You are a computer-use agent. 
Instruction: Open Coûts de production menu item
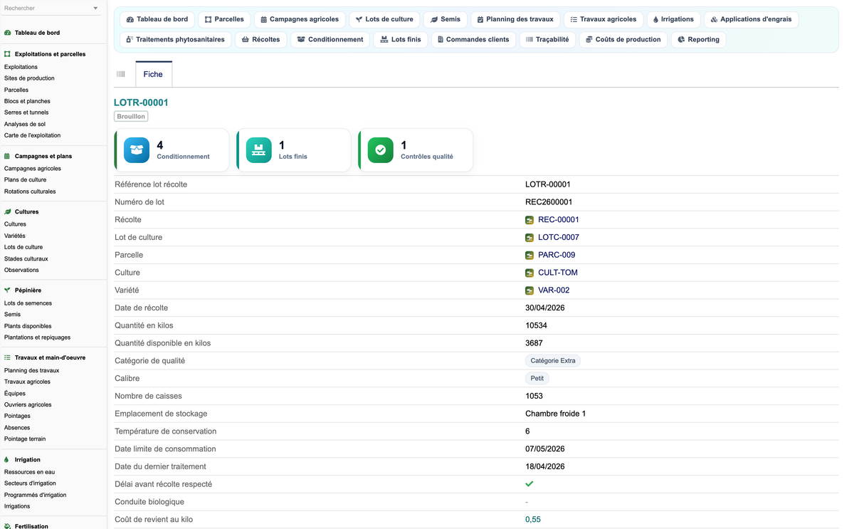tap(623, 39)
